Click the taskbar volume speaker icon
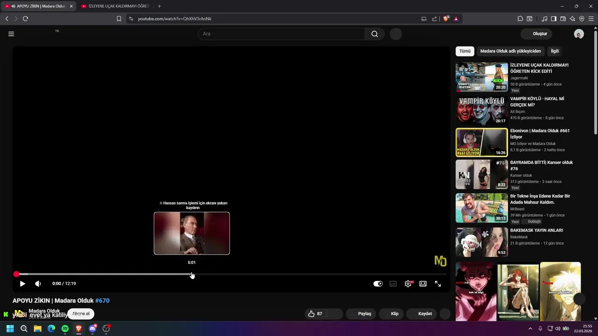Screen dimensions: 598x336 [x=558, y=329]
